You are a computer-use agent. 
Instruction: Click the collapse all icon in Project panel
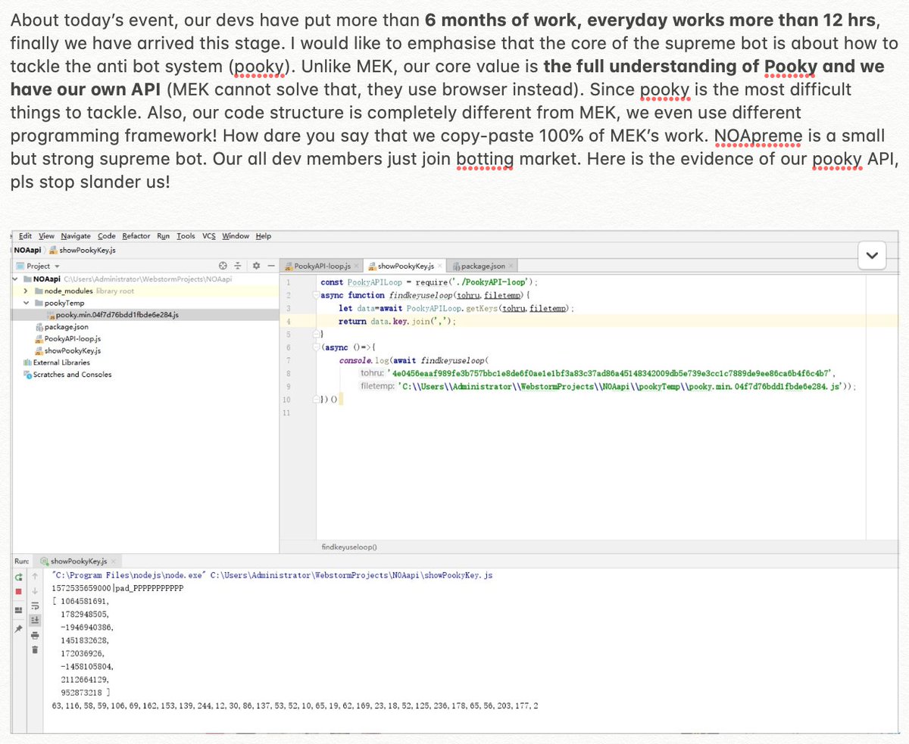click(238, 266)
